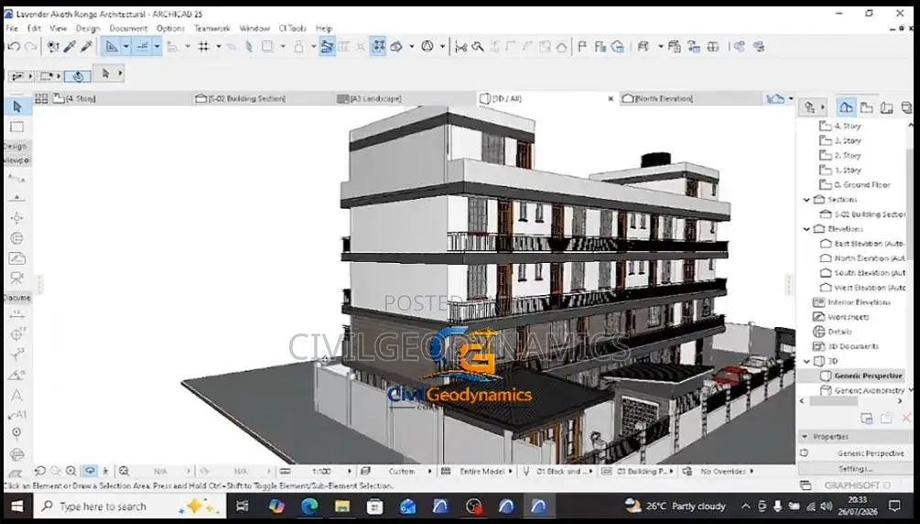The height and width of the screenshot is (524, 920).
Task: Open the Design menu
Action: tap(88, 28)
